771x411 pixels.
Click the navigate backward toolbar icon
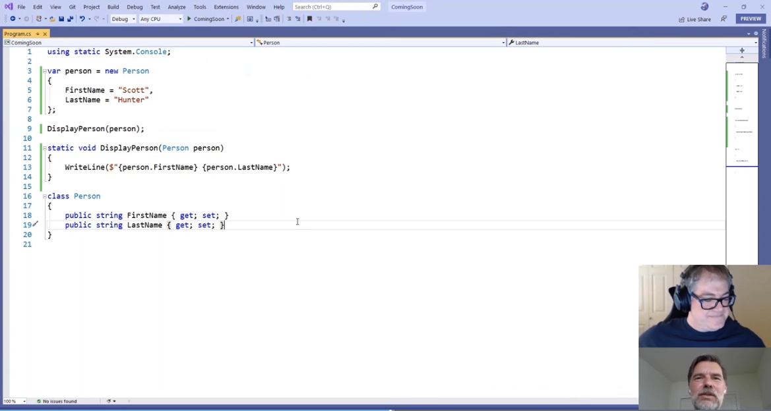coord(13,19)
